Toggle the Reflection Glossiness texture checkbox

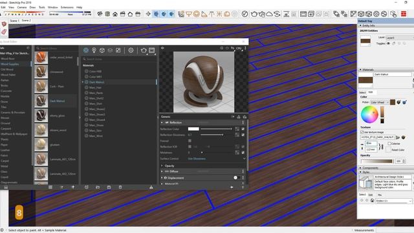[x=243, y=135]
